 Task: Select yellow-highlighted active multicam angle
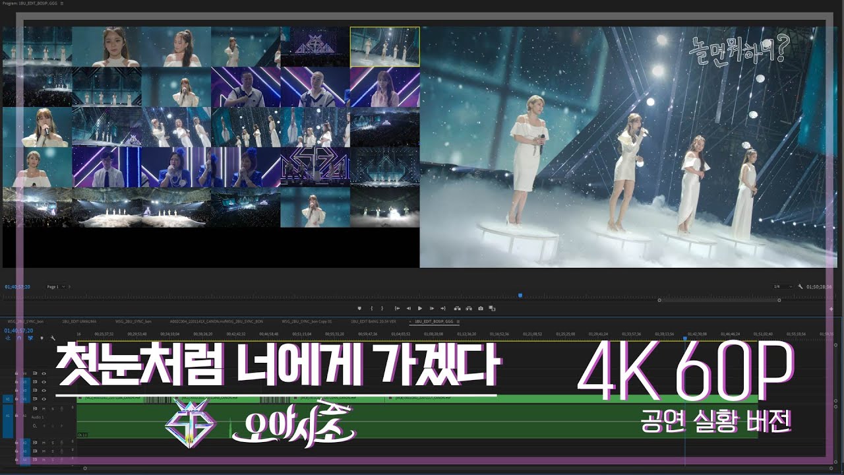pyautogui.click(x=384, y=47)
